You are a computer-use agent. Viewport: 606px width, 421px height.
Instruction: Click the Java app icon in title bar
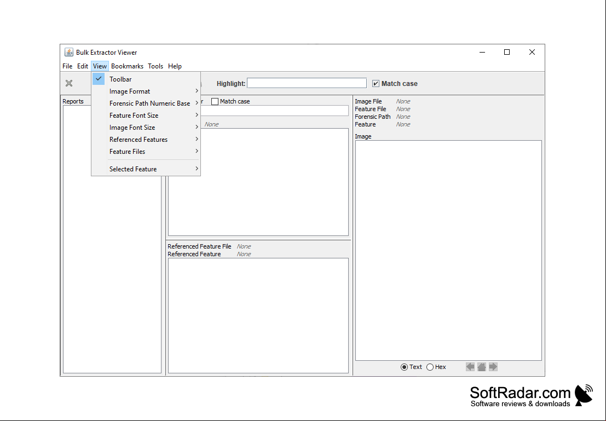69,52
